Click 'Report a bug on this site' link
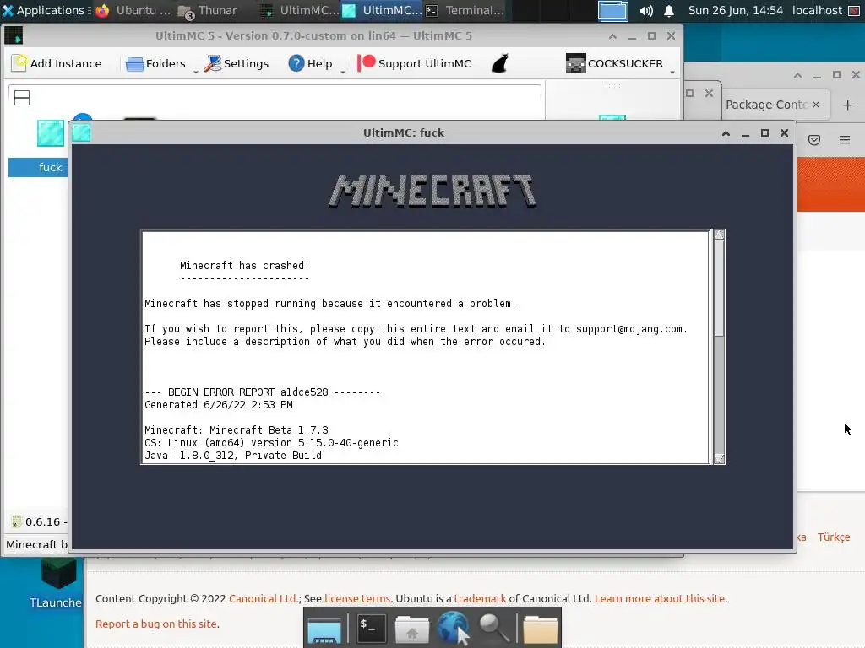This screenshot has width=865, height=648. coord(156,624)
